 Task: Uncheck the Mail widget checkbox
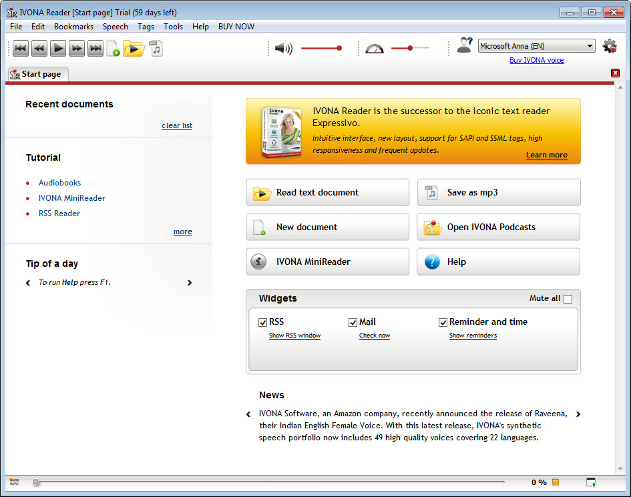pos(353,322)
